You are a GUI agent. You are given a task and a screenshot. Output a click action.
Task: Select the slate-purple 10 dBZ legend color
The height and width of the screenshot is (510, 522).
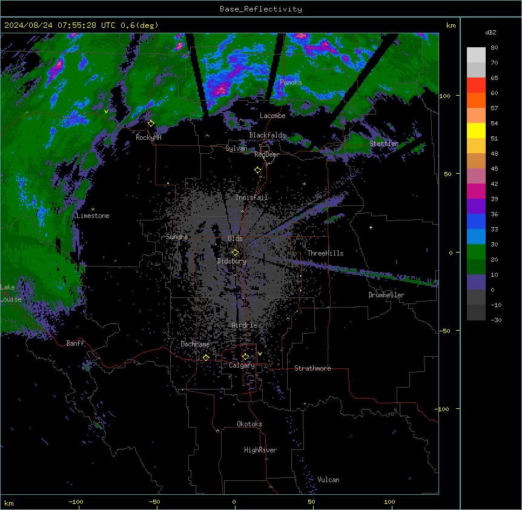tap(476, 282)
